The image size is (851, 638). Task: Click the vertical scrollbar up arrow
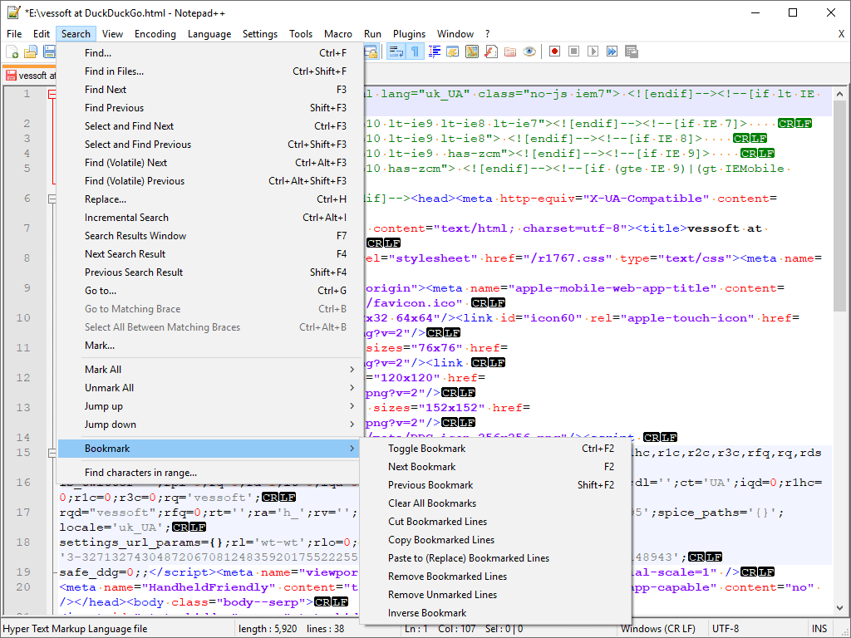click(839, 94)
